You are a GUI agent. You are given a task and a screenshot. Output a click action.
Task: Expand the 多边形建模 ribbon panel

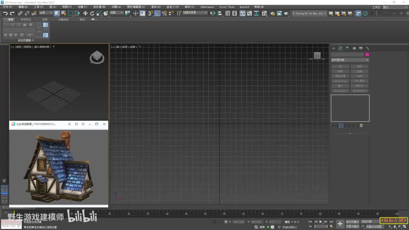[26, 40]
